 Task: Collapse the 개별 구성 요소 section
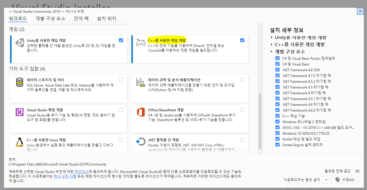click(272, 52)
